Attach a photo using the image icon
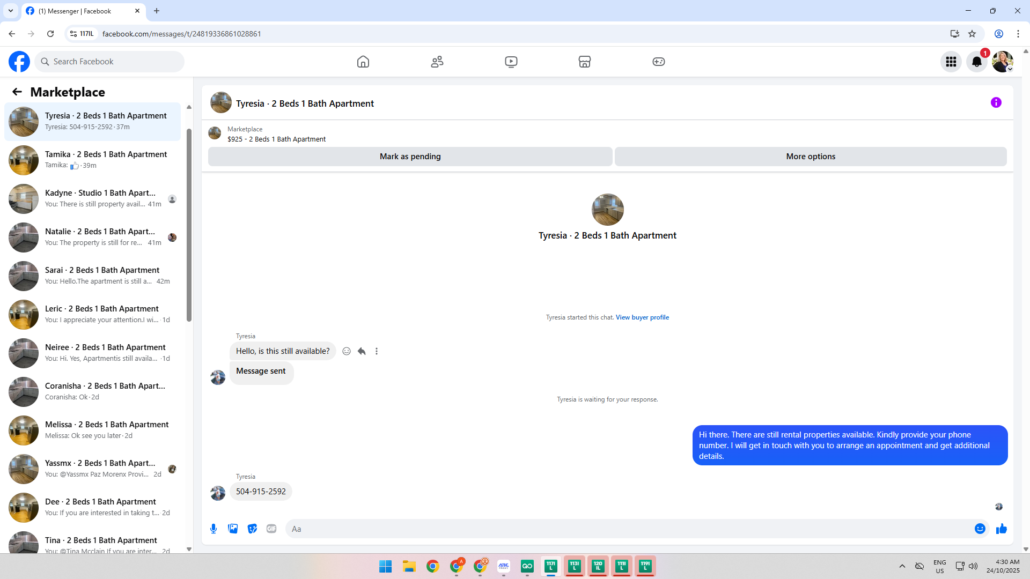1030x579 pixels. click(x=233, y=529)
